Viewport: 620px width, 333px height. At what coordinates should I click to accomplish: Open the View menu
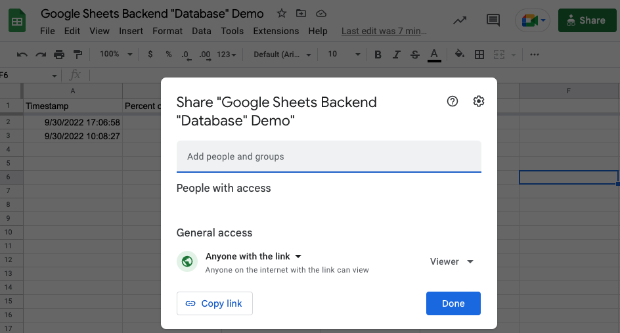click(99, 31)
